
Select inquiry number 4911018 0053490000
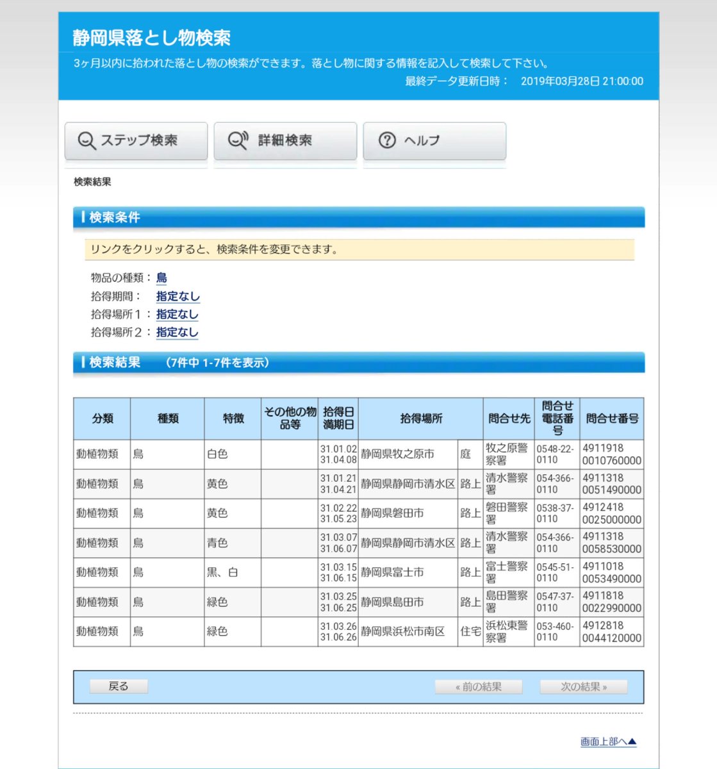[x=612, y=572]
